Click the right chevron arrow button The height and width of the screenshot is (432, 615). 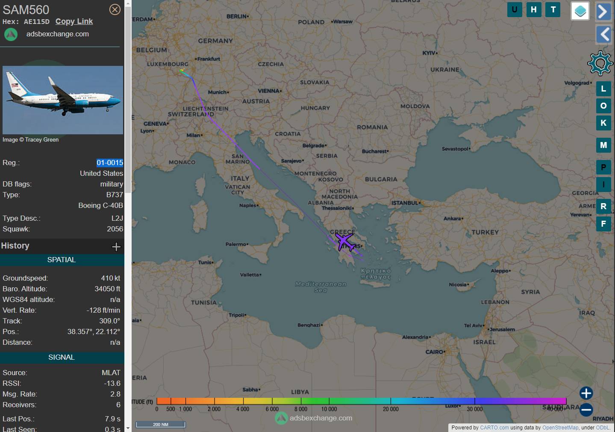coord(603,12)
